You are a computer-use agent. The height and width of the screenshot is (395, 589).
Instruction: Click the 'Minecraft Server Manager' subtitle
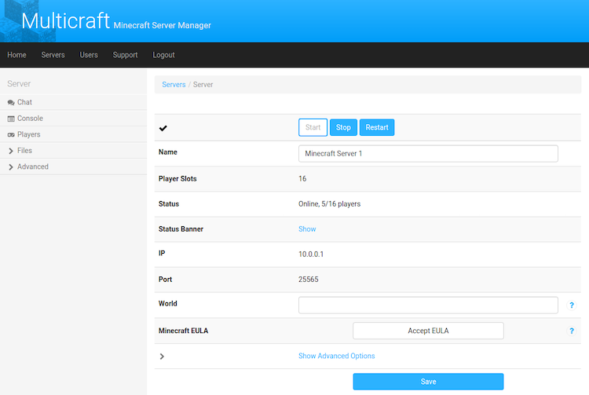[x=163, y=25]
